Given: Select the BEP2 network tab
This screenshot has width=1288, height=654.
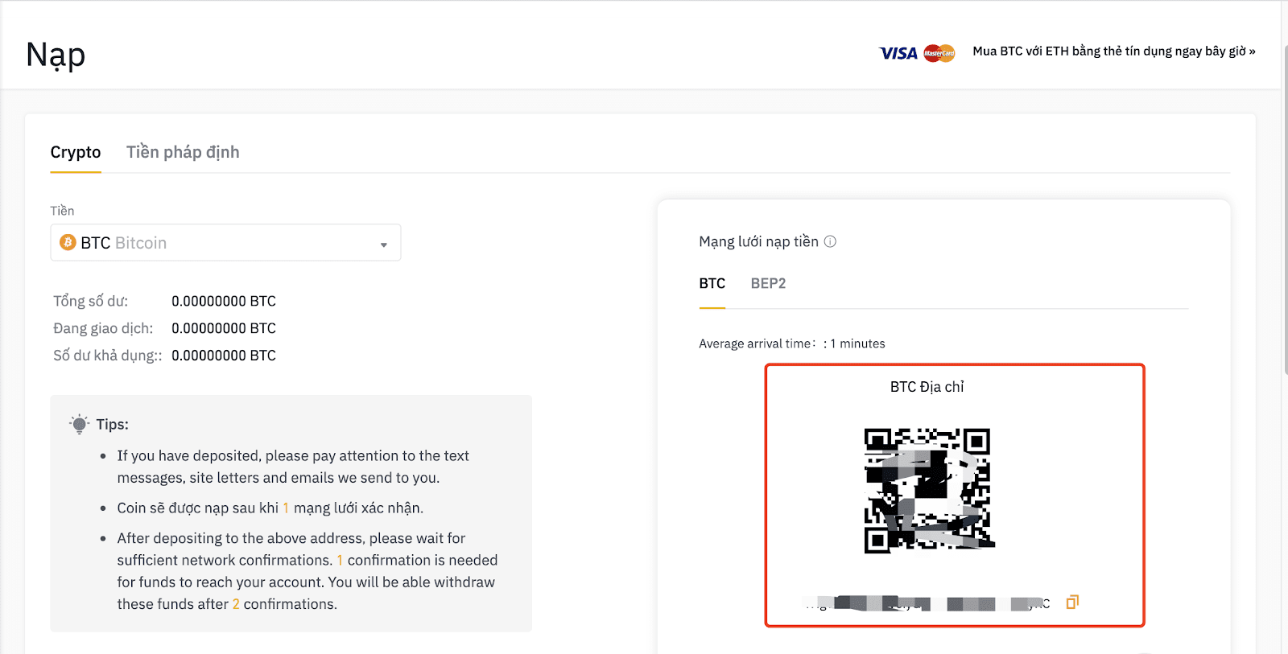Looking at the screenshot, I should tap(768, 283).
